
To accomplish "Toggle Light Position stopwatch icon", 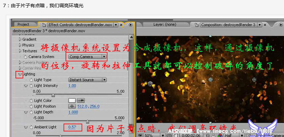I will (31, 106).
